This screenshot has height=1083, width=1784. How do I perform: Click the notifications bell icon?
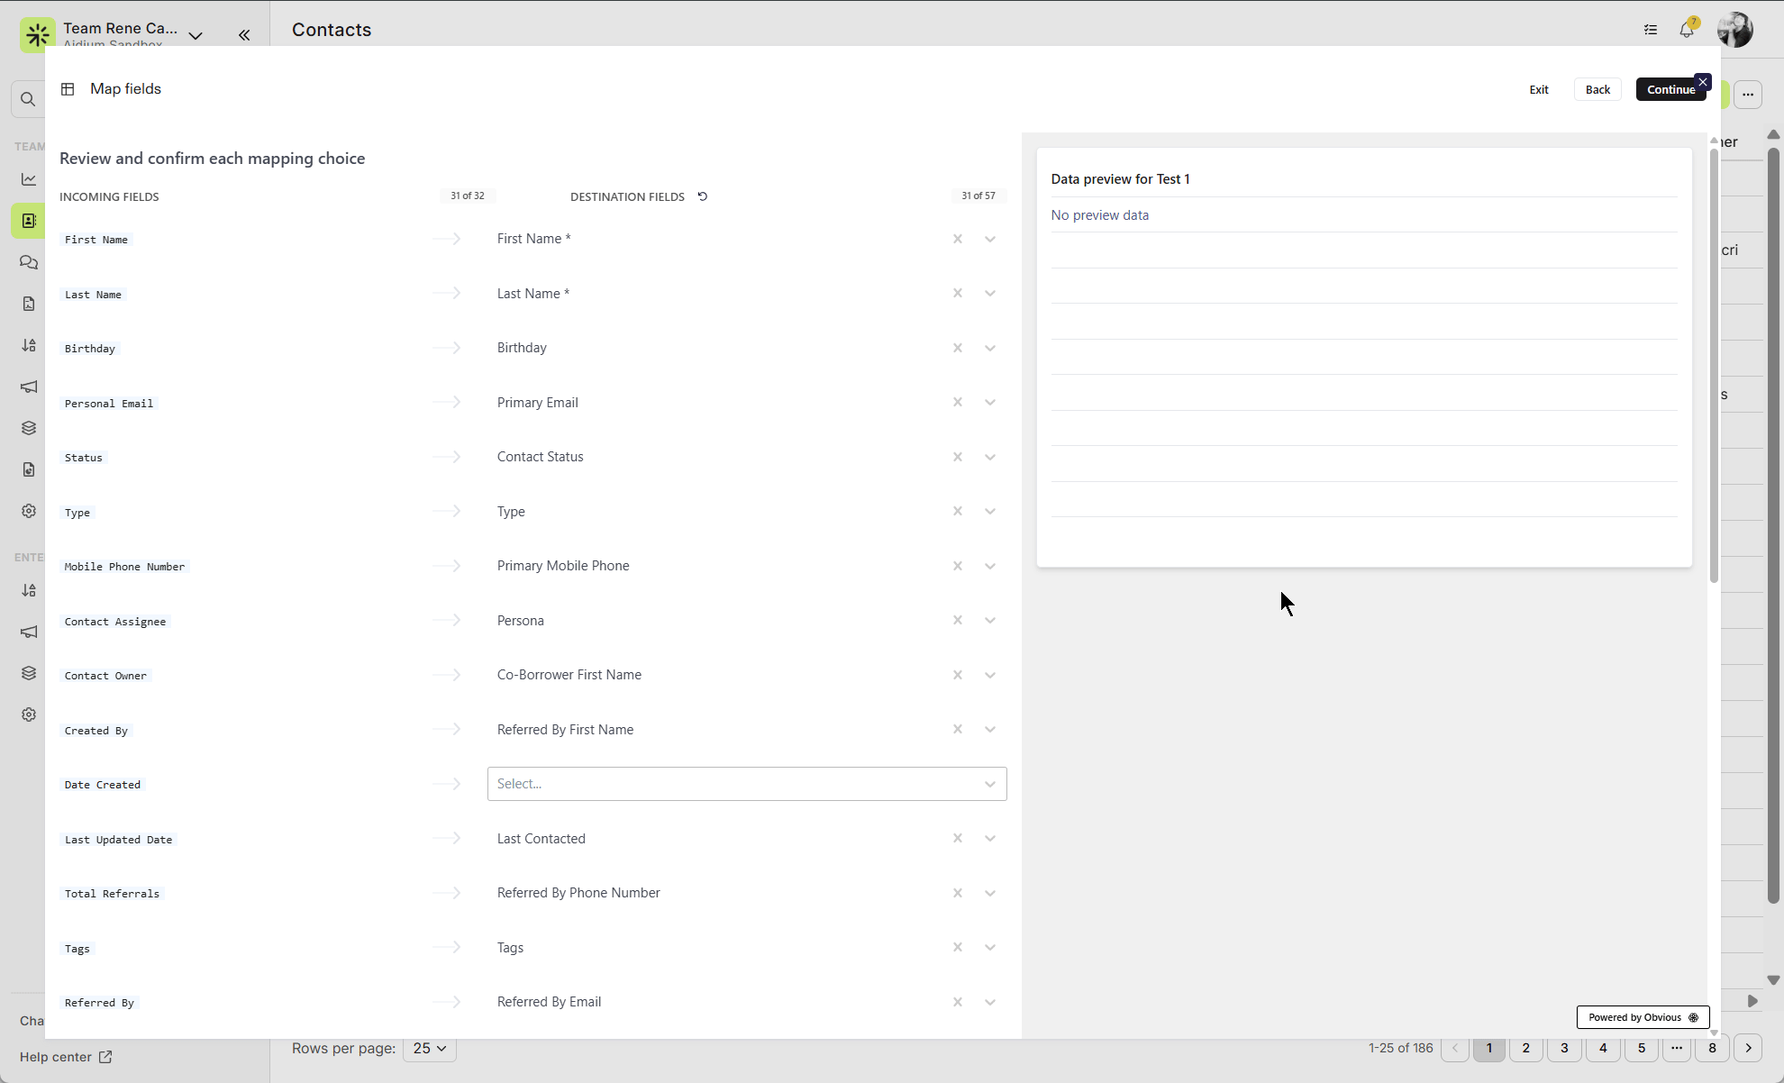pos(1686,30)
